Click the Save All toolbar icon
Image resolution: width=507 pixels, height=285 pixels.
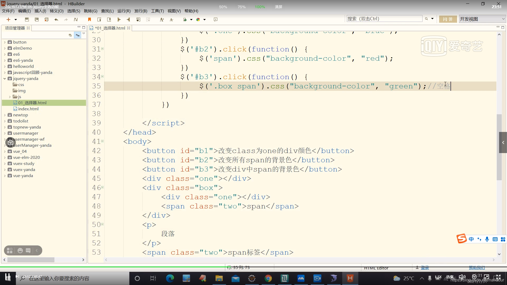coord(46,20)
